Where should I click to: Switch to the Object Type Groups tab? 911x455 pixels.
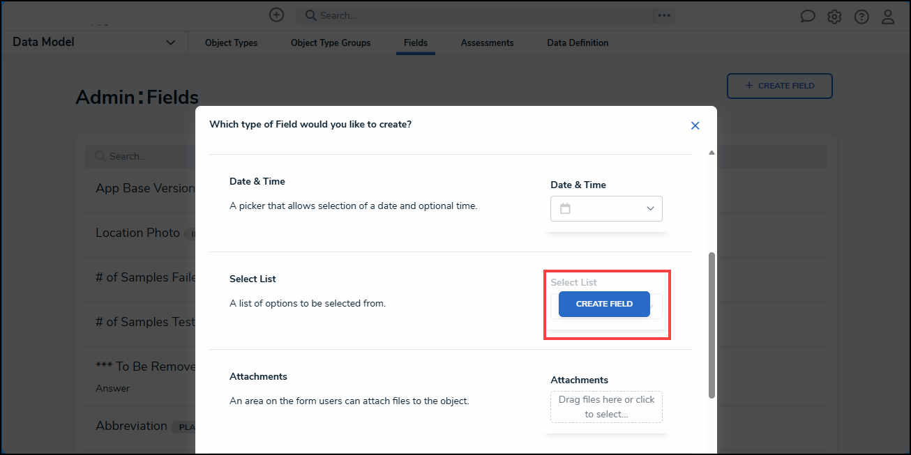click(330, 43)
